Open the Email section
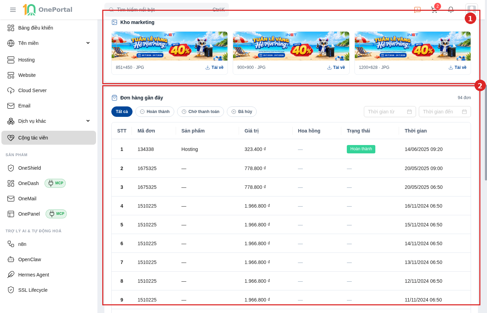Screen dimensions: 487x313 click(49, 106)
